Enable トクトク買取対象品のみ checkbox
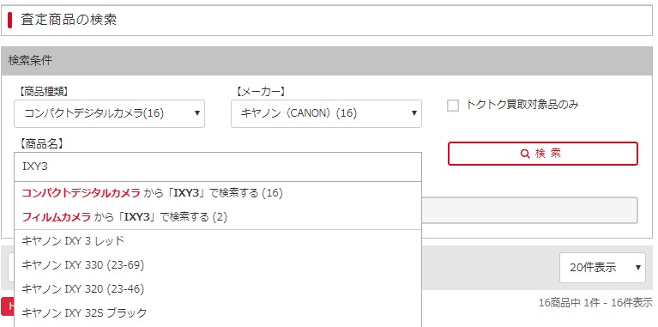Screen dimensions: 658x327 [x=453, y=106]
